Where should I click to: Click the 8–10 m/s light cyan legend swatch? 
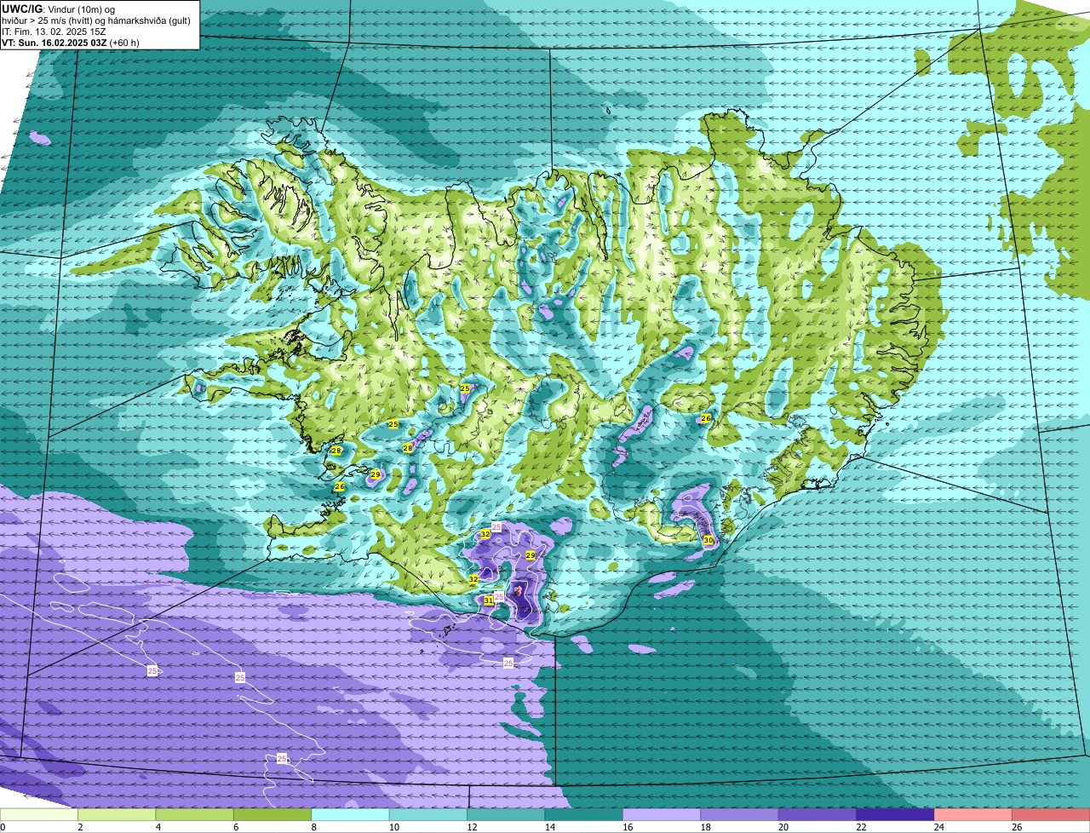pos(351,815)
